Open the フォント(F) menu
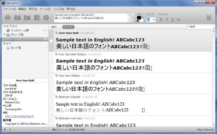217x134 pixels. (x=9, y=9)
